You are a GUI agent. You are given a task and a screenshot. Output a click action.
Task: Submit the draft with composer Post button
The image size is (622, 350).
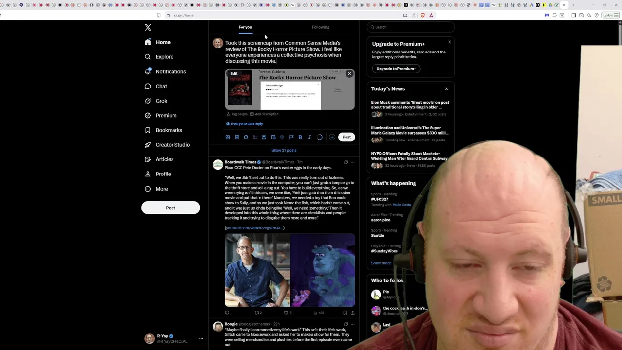point(346,137)
